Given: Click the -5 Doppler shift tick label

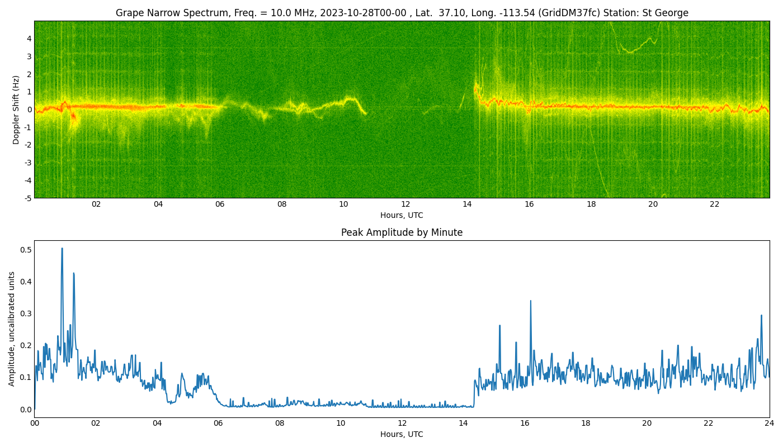Looking at the screenshot, I should tap(27, 198).
